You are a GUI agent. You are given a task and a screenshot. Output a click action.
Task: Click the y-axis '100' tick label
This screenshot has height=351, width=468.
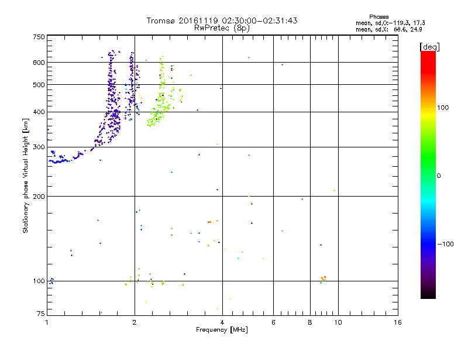coord(39,281)
